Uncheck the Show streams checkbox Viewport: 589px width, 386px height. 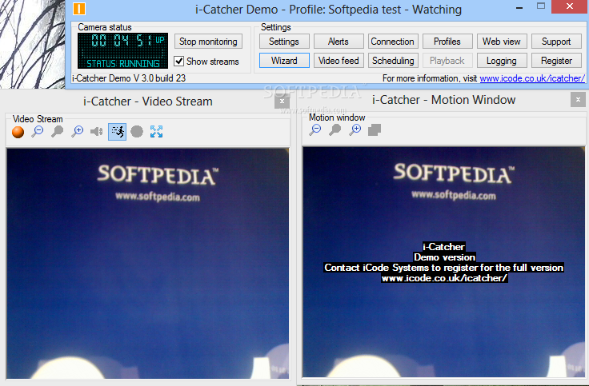178,62
